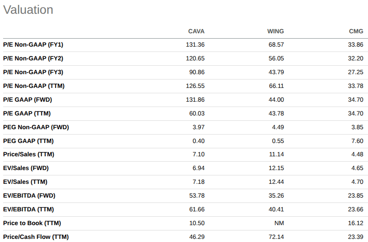The height and width of the screenshot is (242, 368).
Task: Click the Price to Book (TTM) label
Action: point(32,223)
